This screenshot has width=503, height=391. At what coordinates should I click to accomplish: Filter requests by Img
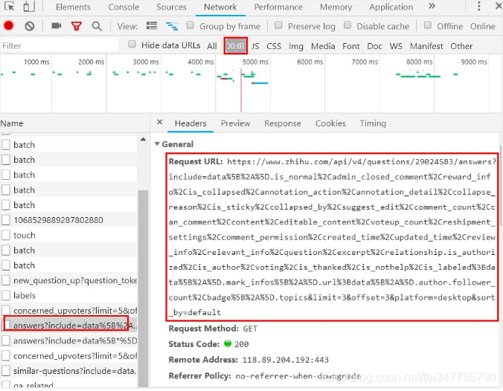(295, 46)
